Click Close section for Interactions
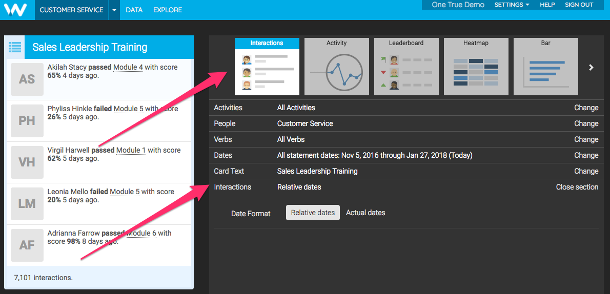610x294 pixels. pos(577,187)
